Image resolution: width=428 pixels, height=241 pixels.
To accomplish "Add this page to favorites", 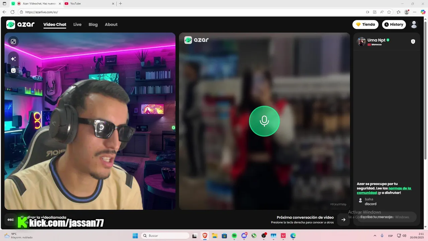I will point(389,12).
